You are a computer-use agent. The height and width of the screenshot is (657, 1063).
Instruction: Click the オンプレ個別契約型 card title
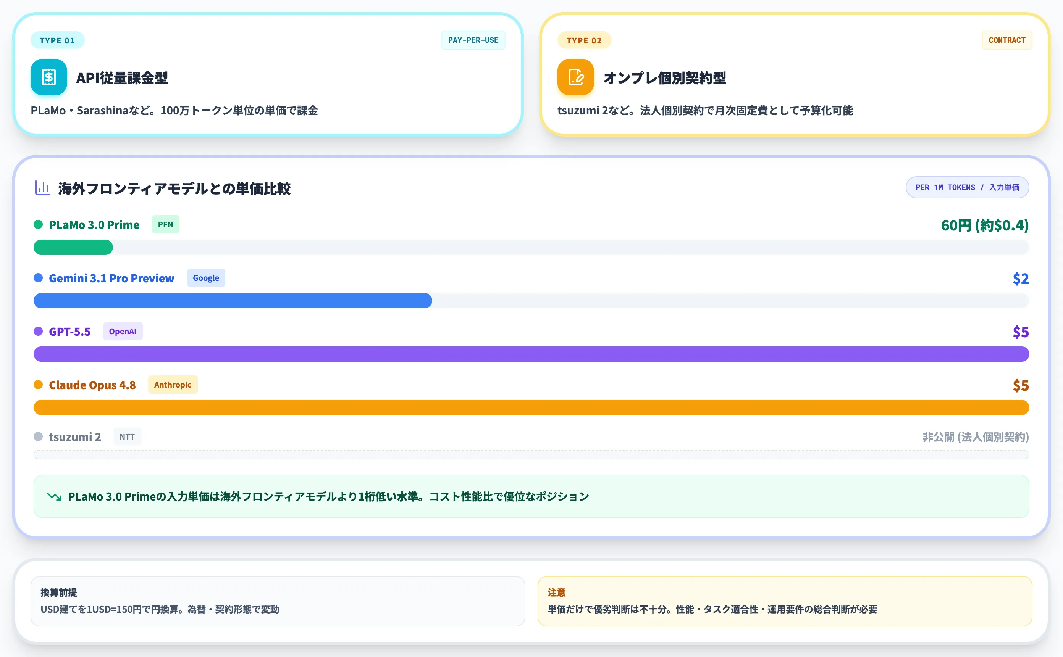coord(665,78)
